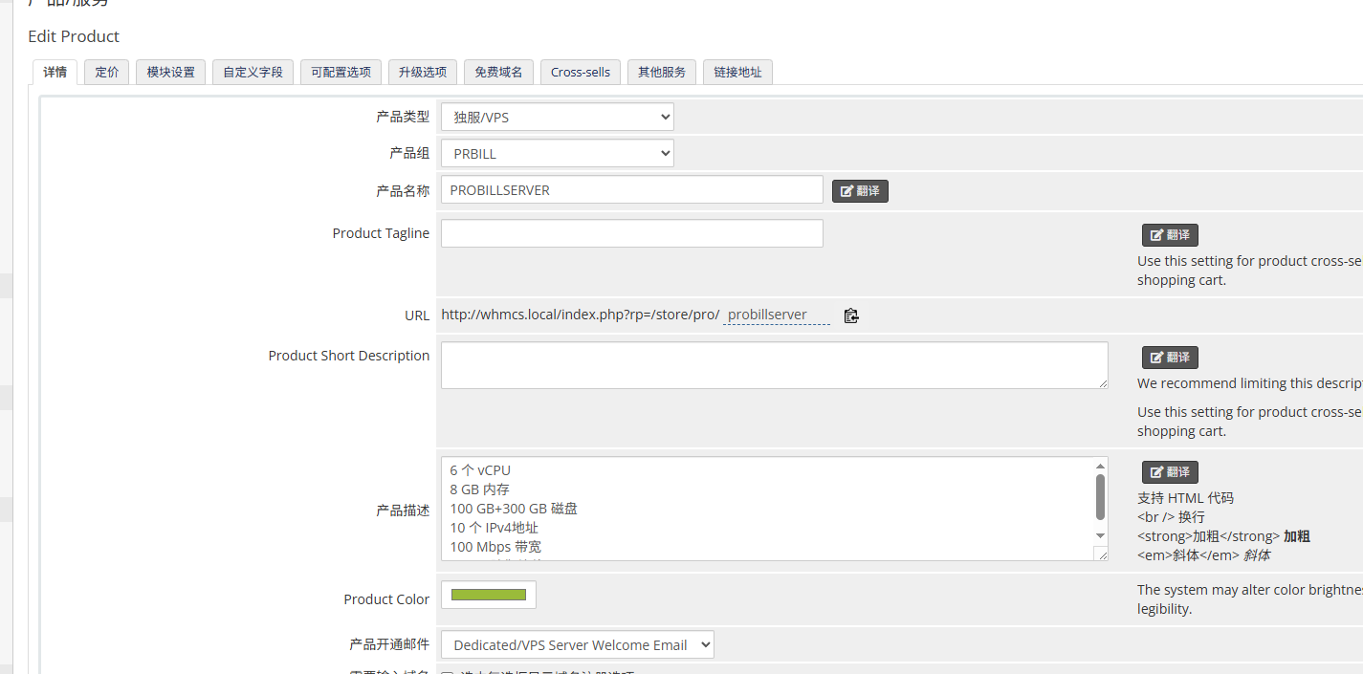Click the translate button for 产品描述

click(1169, 472)
